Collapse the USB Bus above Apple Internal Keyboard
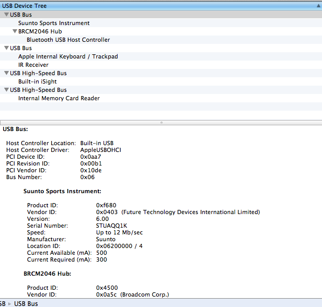This screenshot has height=307, width=322. (x=6, y=48)
